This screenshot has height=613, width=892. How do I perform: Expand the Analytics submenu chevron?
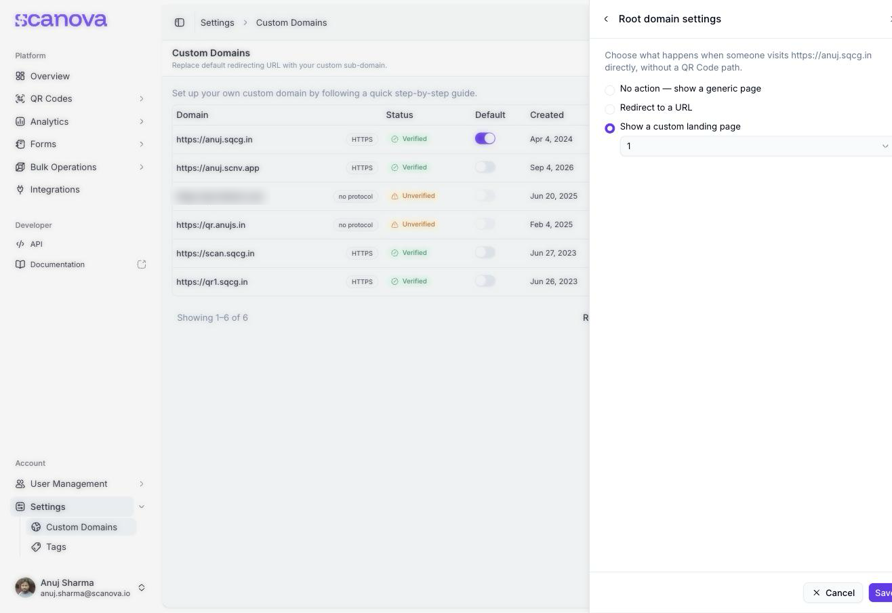[142, 121]
